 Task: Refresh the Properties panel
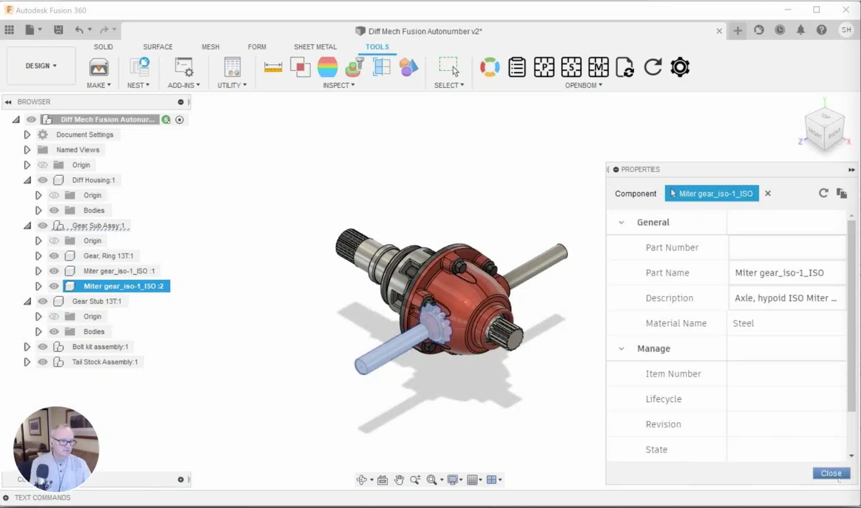pos(823,193)
